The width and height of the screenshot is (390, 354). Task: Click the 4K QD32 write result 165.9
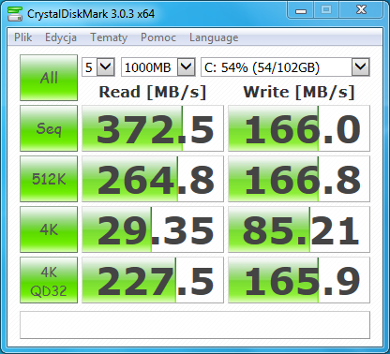pyautogui.click(x=299, y=280)
